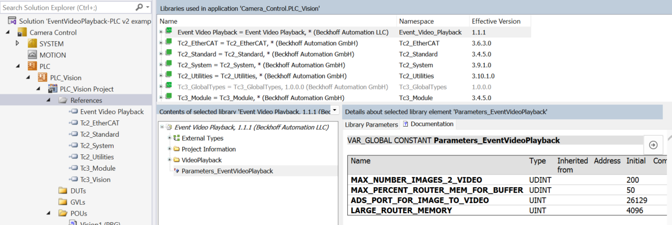
Task: Click the POUs folder icon
Action: click(63, 213)
